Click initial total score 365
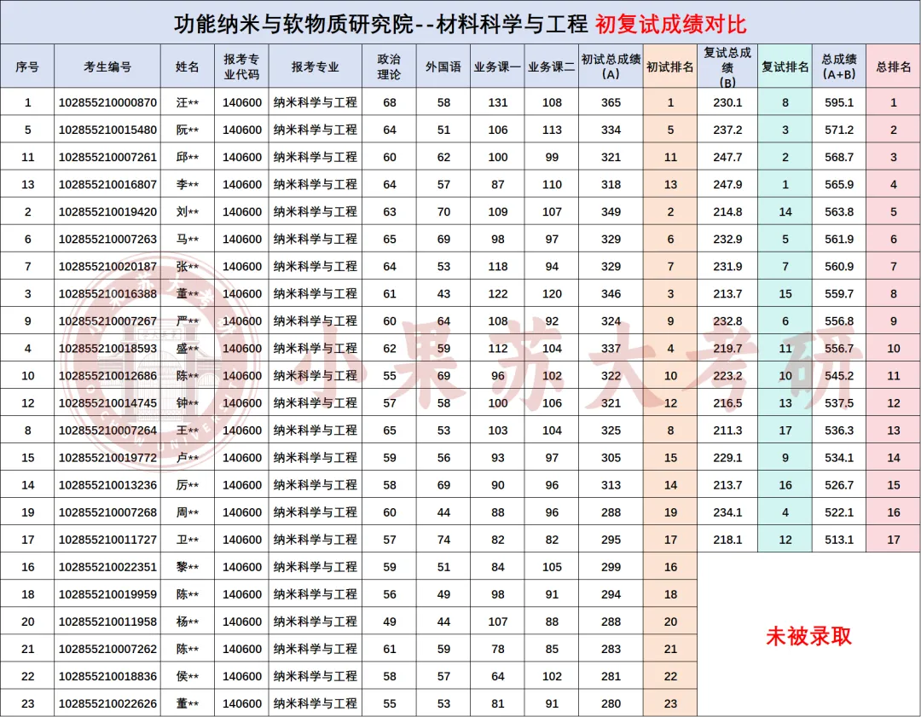The width and height of the screenshot is (921, 717). coord(611,102)
